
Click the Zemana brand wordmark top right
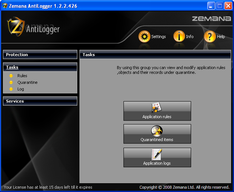click(212, 19)
